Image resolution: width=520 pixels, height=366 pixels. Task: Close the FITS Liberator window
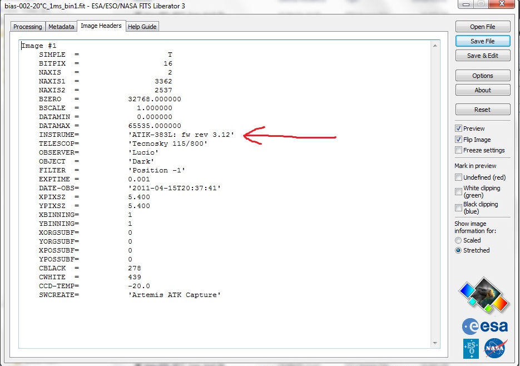(x=502, y=4)
